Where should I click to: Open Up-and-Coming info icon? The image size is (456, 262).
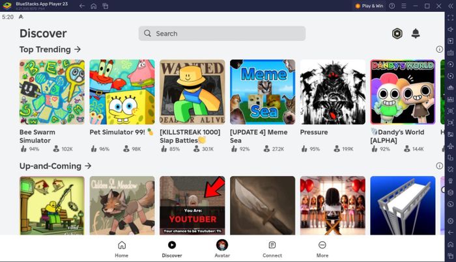(439, 166)
